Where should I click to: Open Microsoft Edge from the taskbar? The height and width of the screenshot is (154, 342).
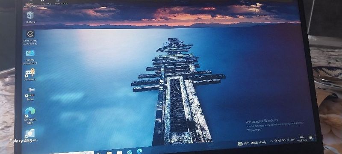(x=140, y=151)
